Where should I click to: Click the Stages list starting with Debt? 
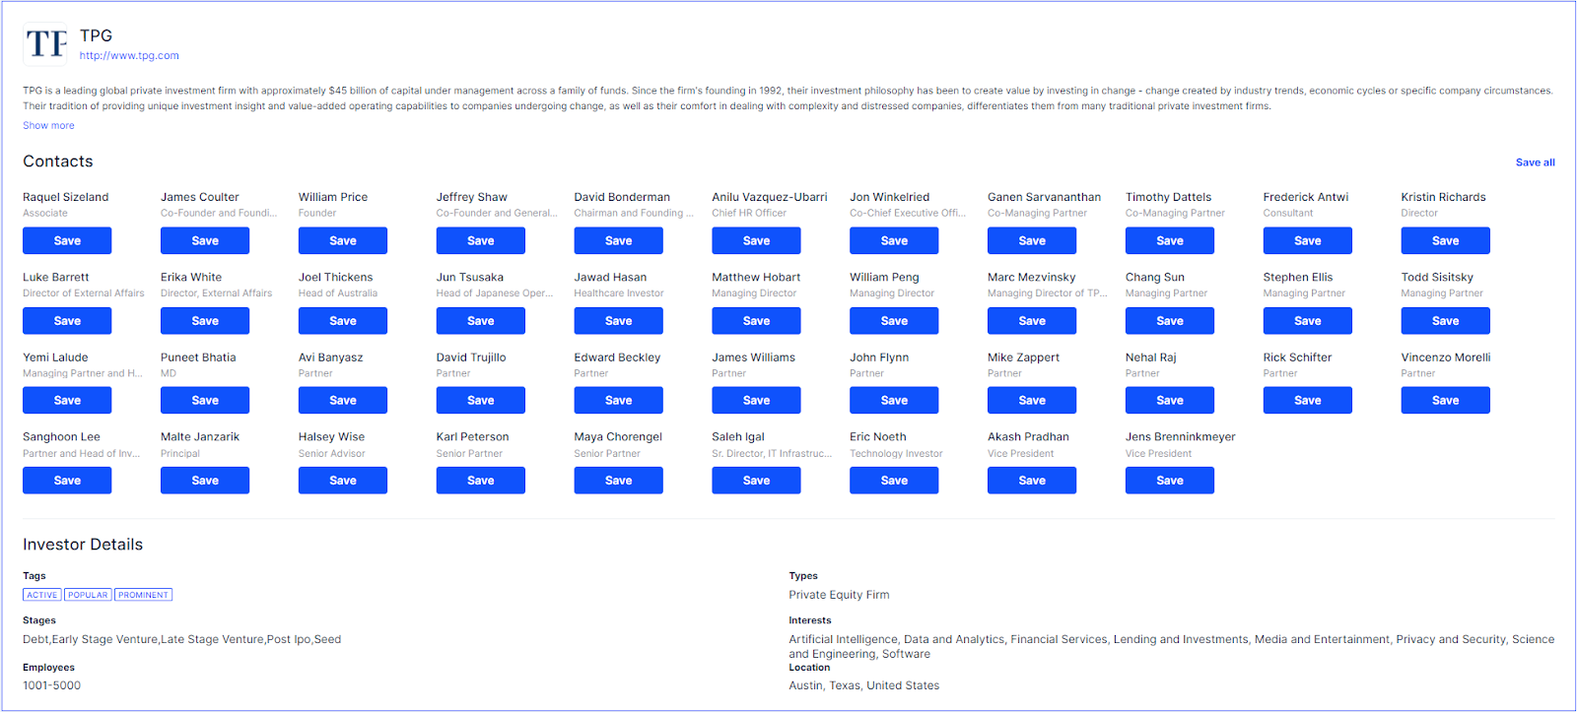(182, 639)
